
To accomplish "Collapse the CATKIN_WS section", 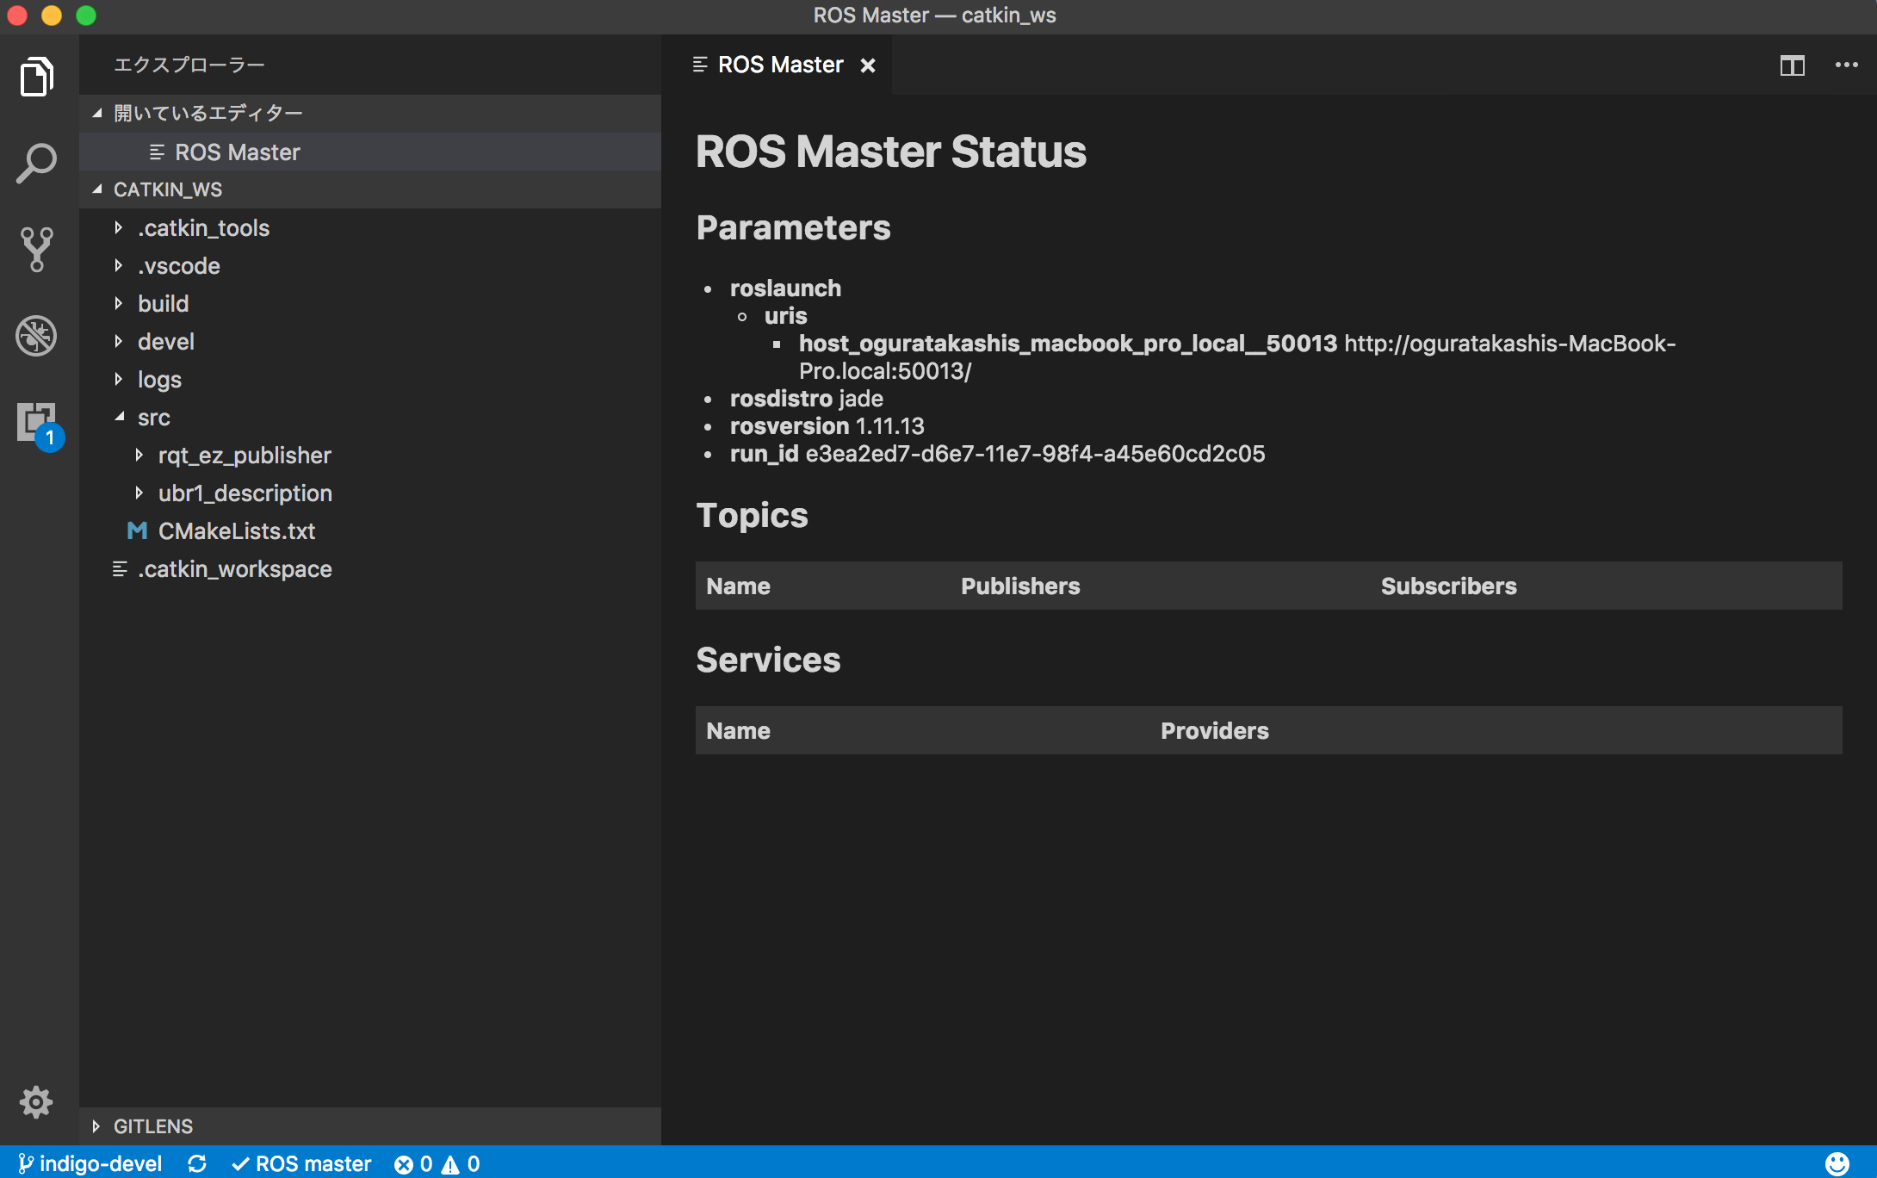I will click(370, 189).
